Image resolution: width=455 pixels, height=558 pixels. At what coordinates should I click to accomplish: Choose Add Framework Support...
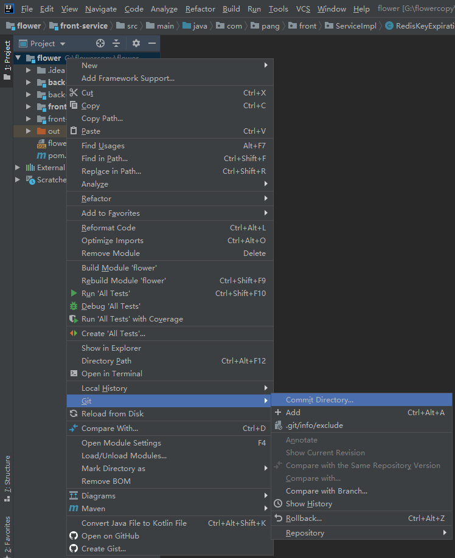(170, 78)
